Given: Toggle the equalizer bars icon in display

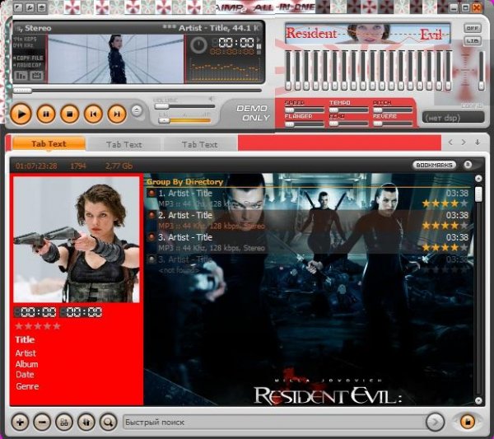Looking at the screenshot, I should tap(21, 76).
